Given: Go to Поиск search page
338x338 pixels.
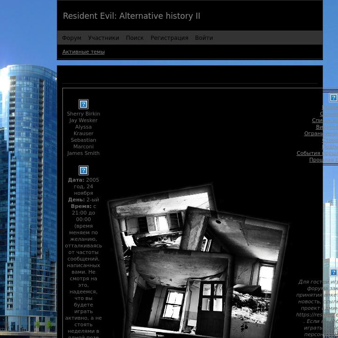Looking at the screenshot, I should point(135,38).
